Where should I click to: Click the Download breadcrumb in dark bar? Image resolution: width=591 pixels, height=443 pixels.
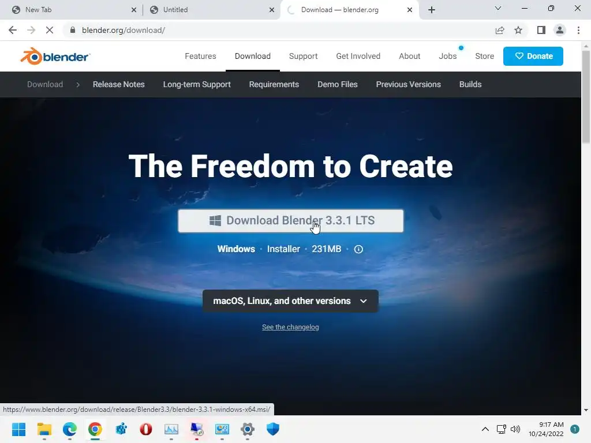[45, 84]
